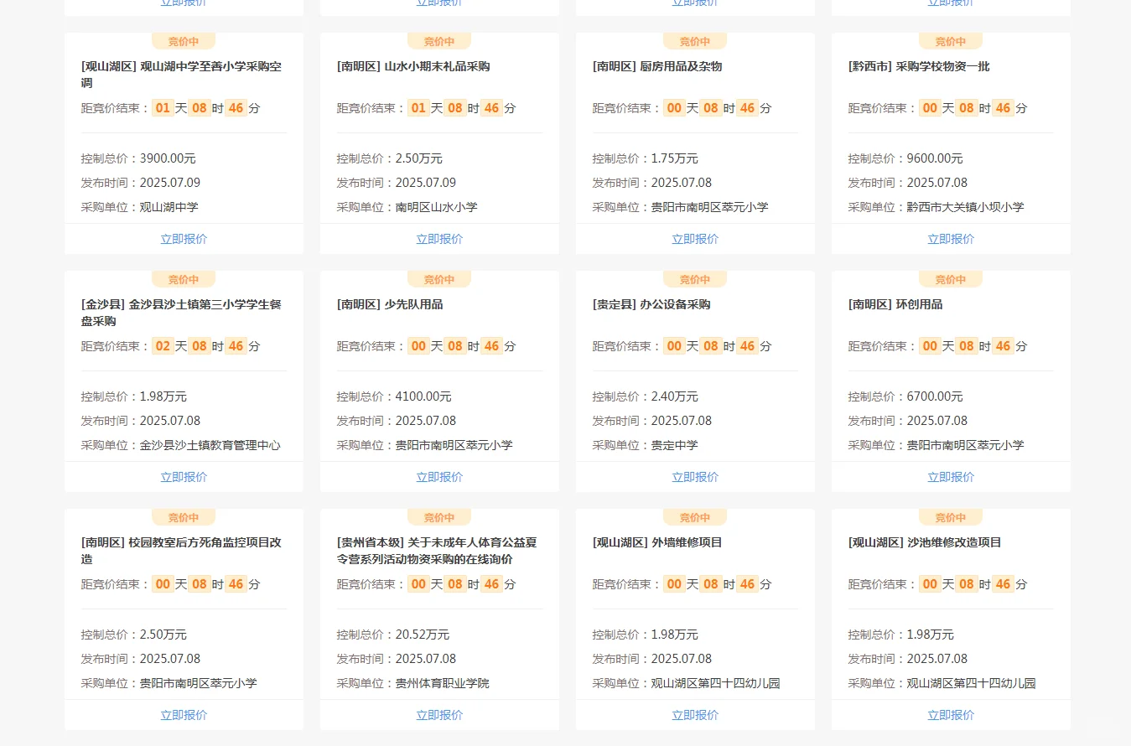Click 立即报价 under 少先队用品
This screenshot has width=1131, height=746.
[439, 477]
